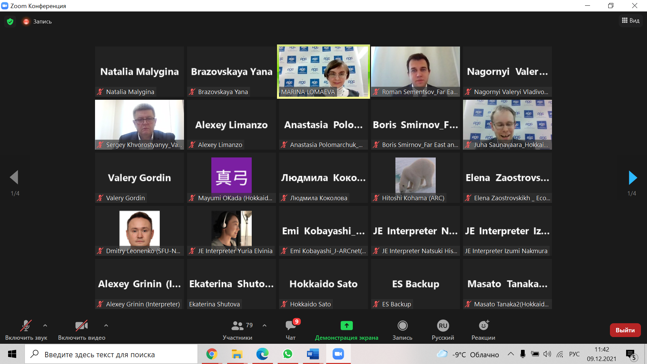Viewport: 647px width, 364px height.
Task: Open the Wi-Fi network tray icon
Action: tap(560, 354)
